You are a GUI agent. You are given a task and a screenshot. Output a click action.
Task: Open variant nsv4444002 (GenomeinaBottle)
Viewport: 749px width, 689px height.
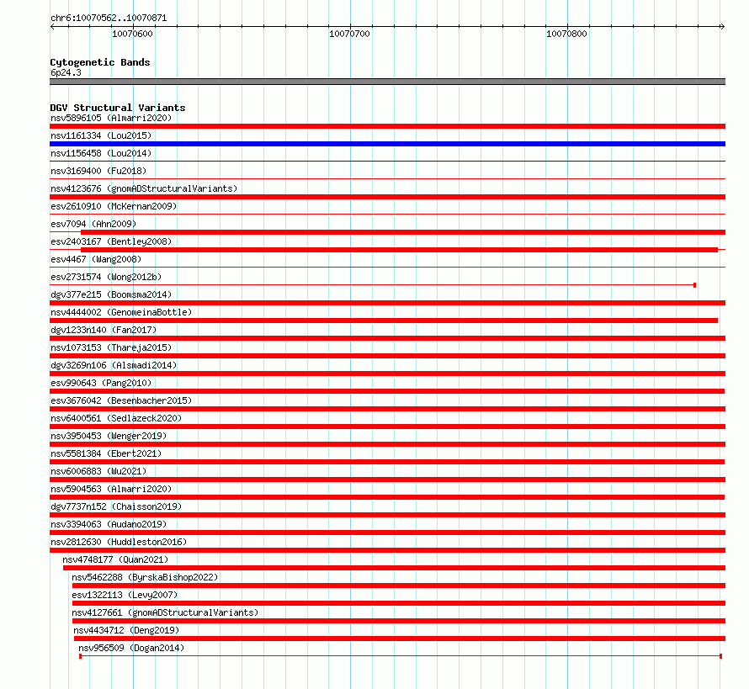point(121,312)
